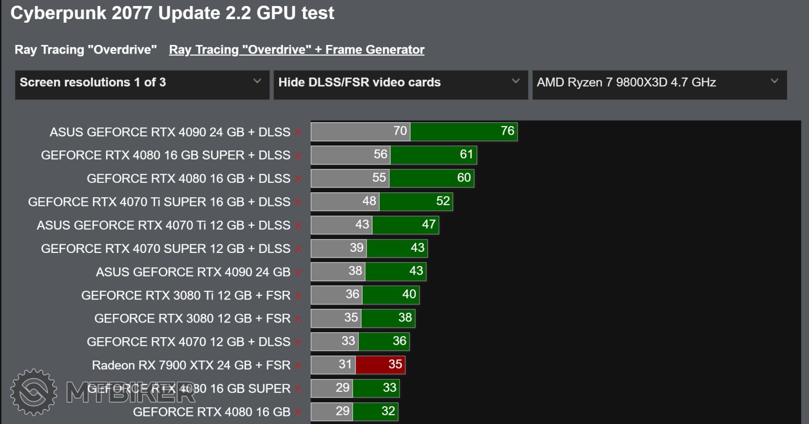Click the gray 39 fps bar for RTX 4070 SUPER
The height and width of the screenshot is (424, 809).
(338, 248)
